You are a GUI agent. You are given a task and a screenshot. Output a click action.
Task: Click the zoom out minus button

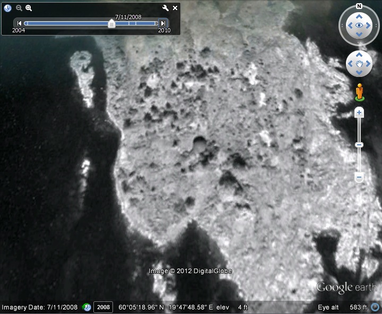(359, 177)
